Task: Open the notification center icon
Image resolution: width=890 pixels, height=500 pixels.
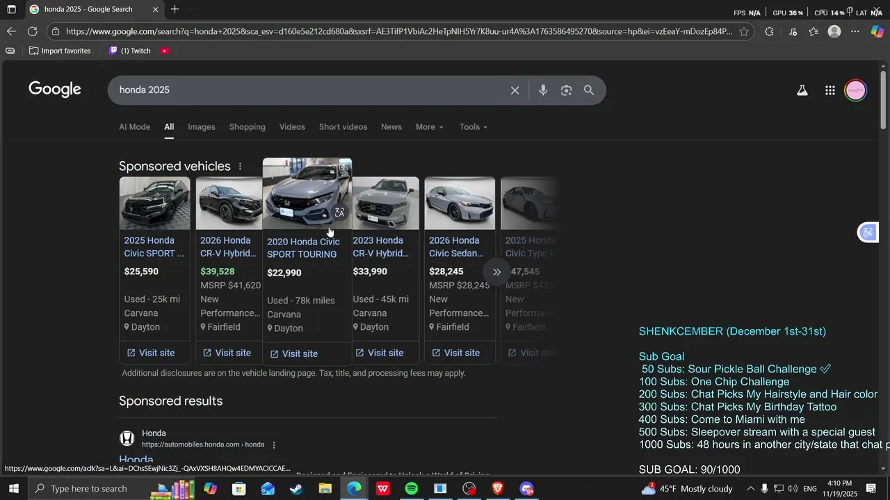Action: (x=871, y=489)
